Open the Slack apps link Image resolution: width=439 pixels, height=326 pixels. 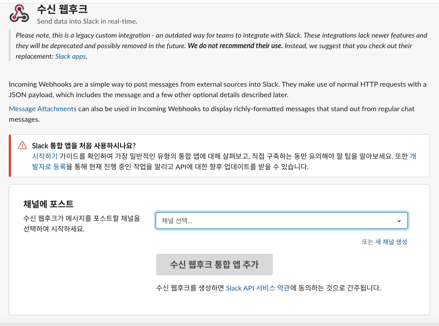[x=71, y=56]
